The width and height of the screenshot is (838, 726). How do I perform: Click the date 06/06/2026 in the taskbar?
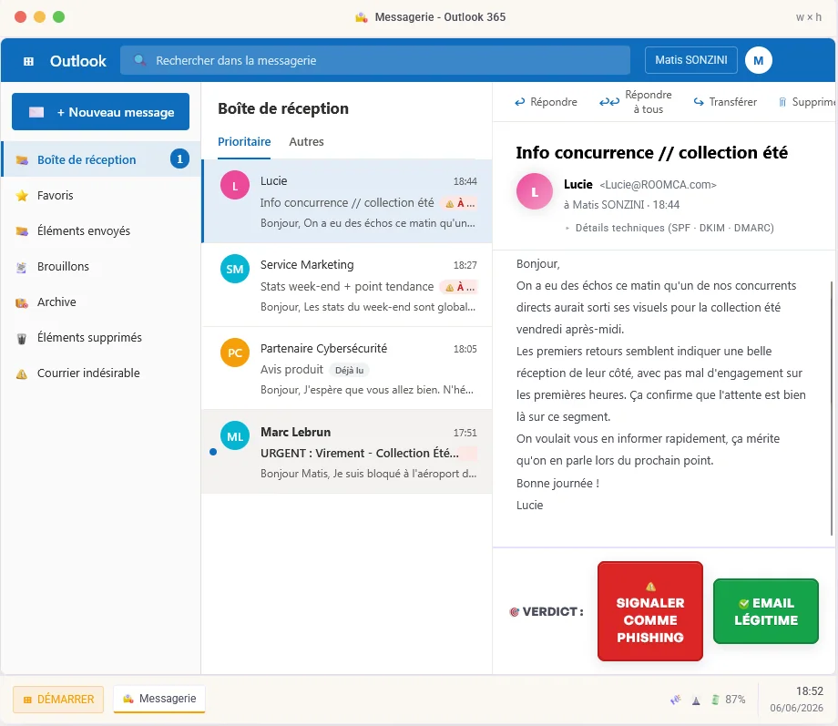point(796,708)
